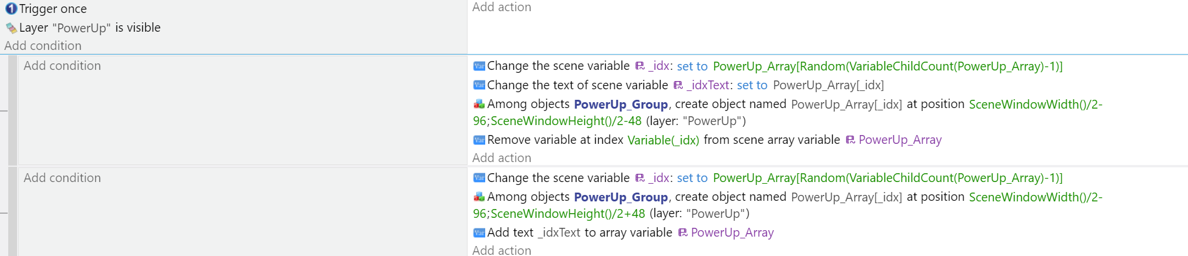Viewport: 1188px width, 256px height.
Task: Click the variable icon beside "Remove variable at index"
Action: 479,140
